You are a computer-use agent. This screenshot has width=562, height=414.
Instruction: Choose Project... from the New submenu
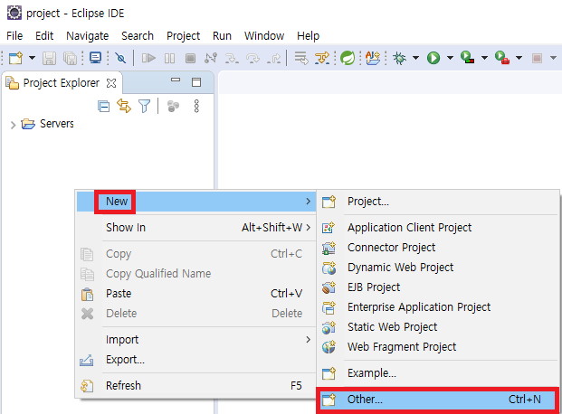(x=438, y=202)
